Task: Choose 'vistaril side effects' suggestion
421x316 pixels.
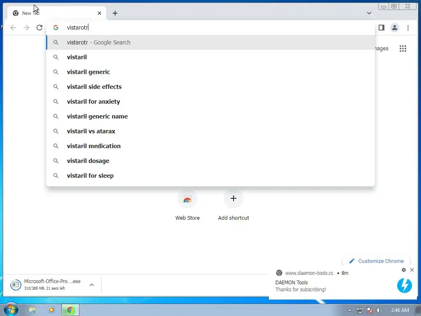Action: [210, 87]
